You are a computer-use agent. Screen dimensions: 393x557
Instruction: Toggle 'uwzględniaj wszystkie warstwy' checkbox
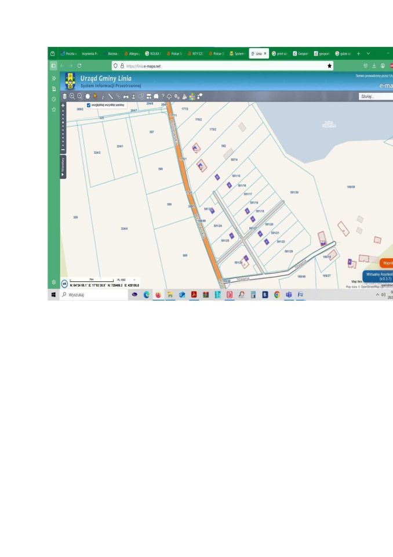(x=88, y=105)
